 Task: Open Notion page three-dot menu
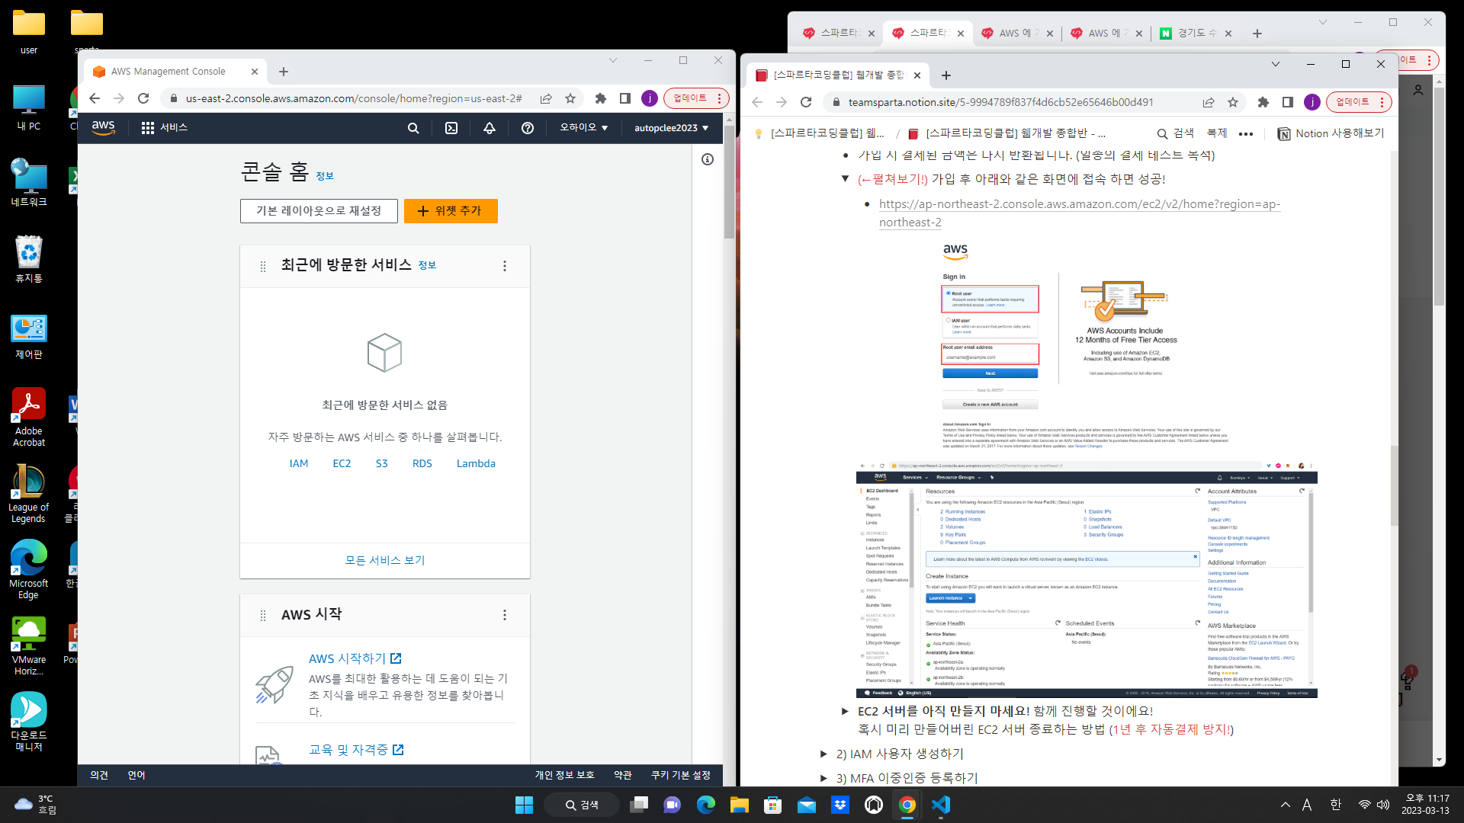pyautogui.click(x=1246, y=133)
